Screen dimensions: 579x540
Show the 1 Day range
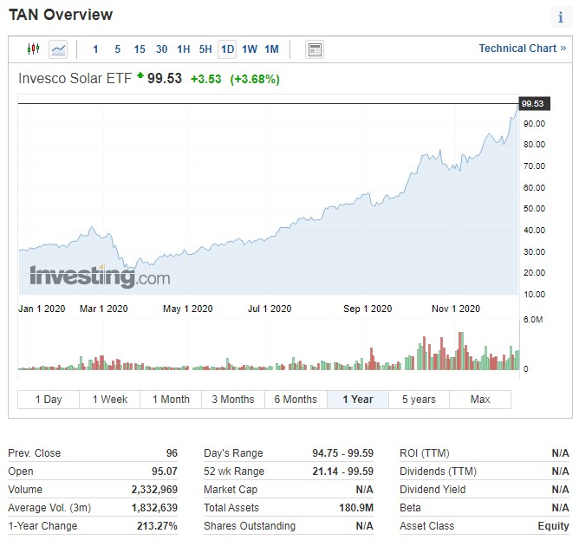coord(49,400)
